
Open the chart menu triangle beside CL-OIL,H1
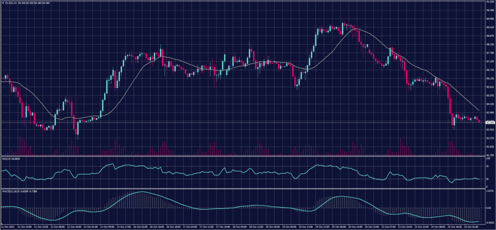pos(2,4)
